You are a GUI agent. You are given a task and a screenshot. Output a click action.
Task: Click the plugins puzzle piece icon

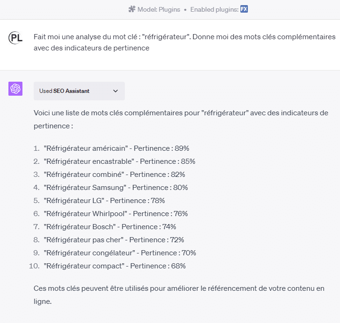132,9
